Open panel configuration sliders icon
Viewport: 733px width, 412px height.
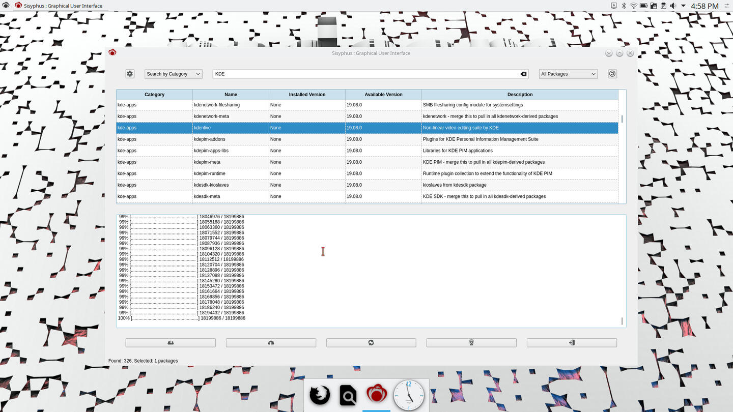coord(726,6)
